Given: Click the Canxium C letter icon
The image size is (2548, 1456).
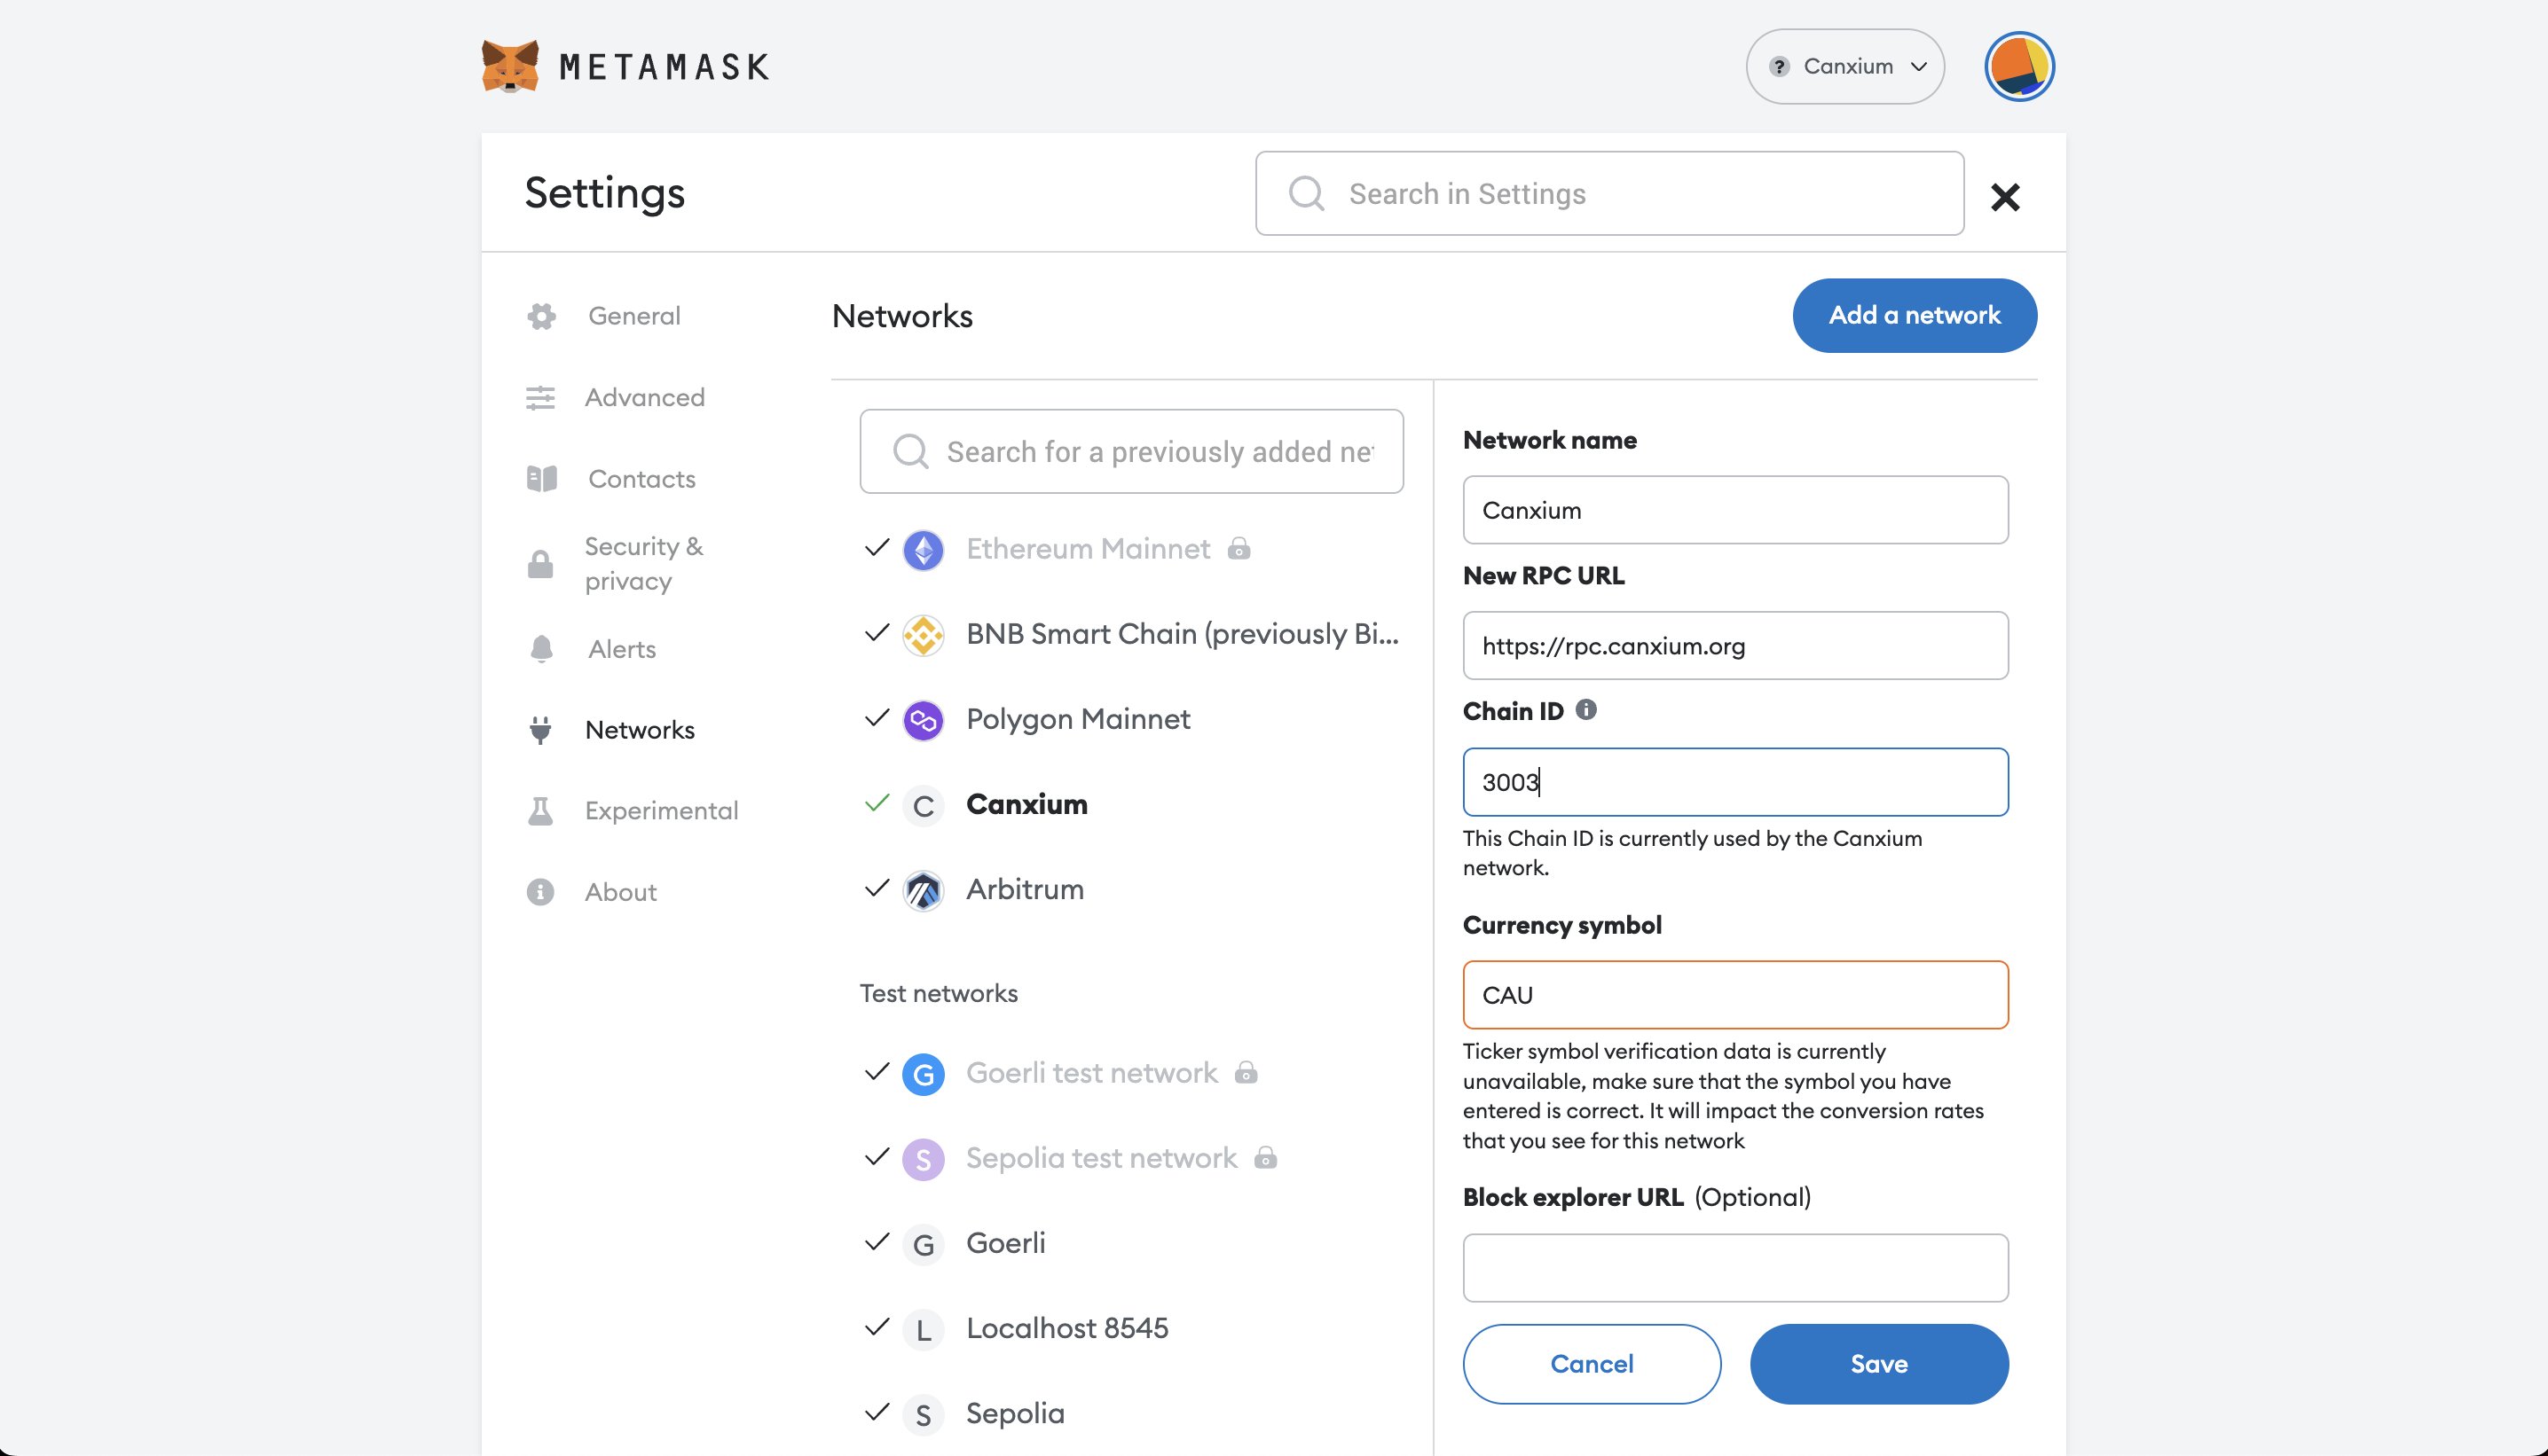Looking at the screenshot, I should pos(923,805).
